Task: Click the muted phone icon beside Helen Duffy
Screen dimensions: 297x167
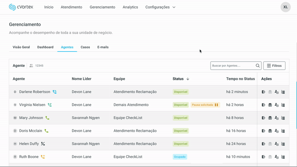Action: [x=43, y=144]
